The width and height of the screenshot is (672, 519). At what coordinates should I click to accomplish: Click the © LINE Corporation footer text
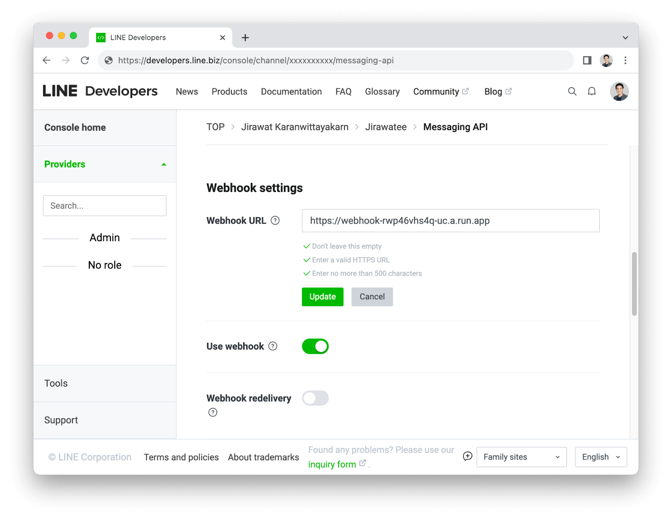[x=90, y=457]
